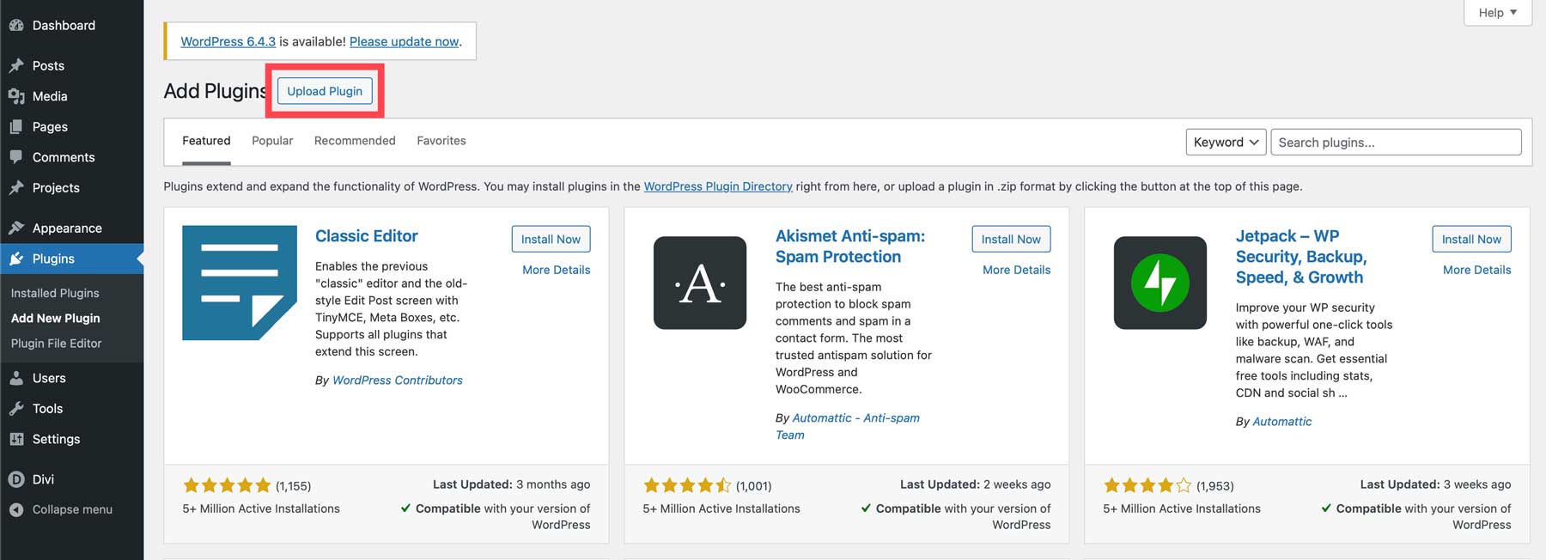1546x560 pixels.
Task: Open the Help dropdown tab
Action: (x=1498, y=12)
